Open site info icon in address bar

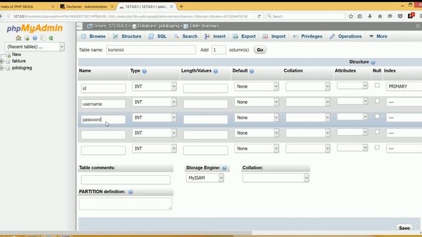point(9,16)
